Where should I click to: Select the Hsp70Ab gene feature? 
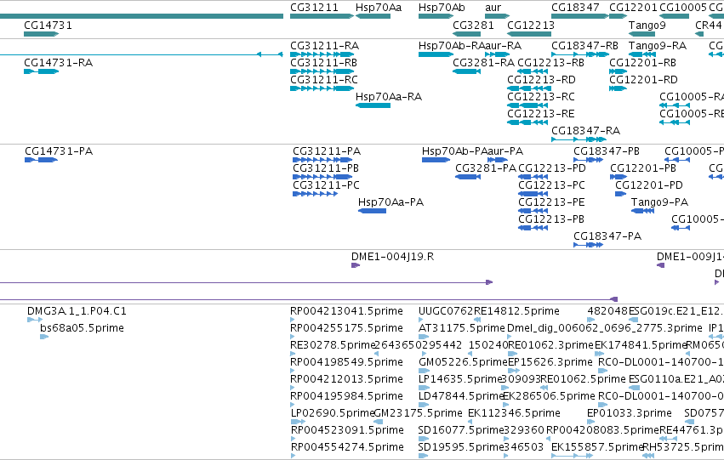point(436,16)
